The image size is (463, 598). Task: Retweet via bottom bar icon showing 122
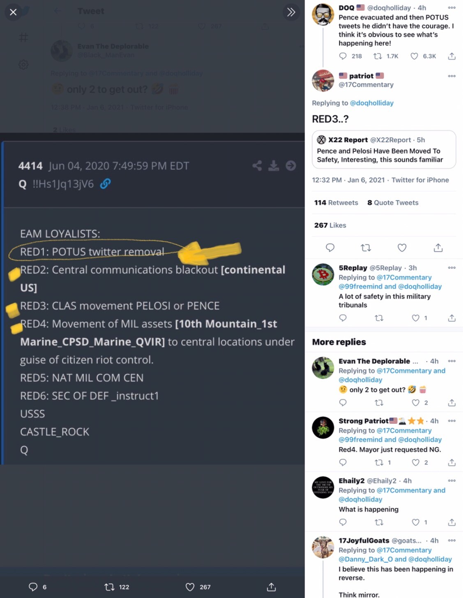(x=110, y=587)
